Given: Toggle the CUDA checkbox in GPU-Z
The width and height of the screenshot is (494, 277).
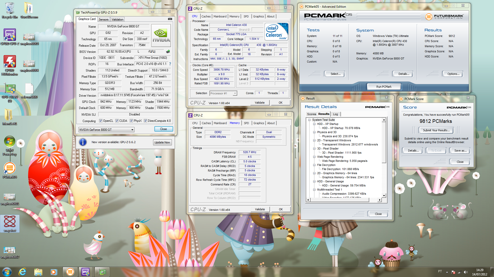Looking at the screenshot, I should (x=117, y=121).
